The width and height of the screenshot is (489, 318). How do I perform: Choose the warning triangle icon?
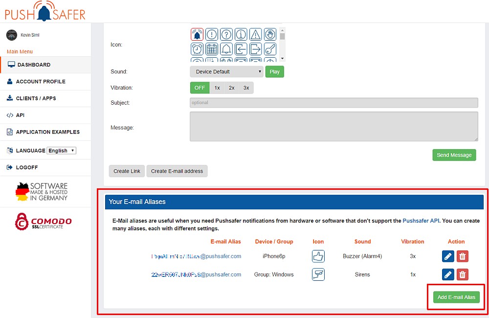coord(255,34)
